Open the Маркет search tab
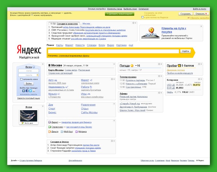 (69, 45)
